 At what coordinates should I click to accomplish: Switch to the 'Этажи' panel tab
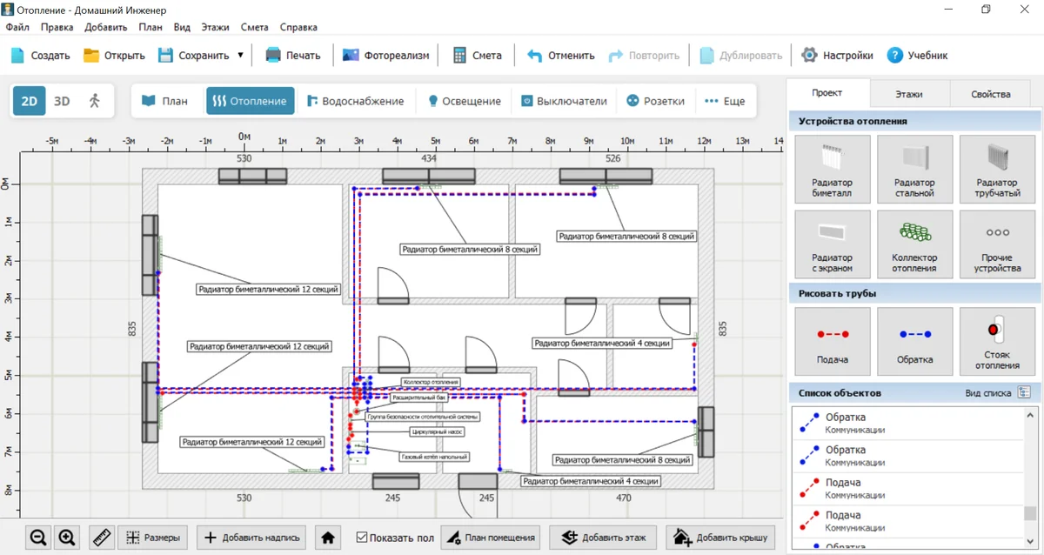coord(908,94)
